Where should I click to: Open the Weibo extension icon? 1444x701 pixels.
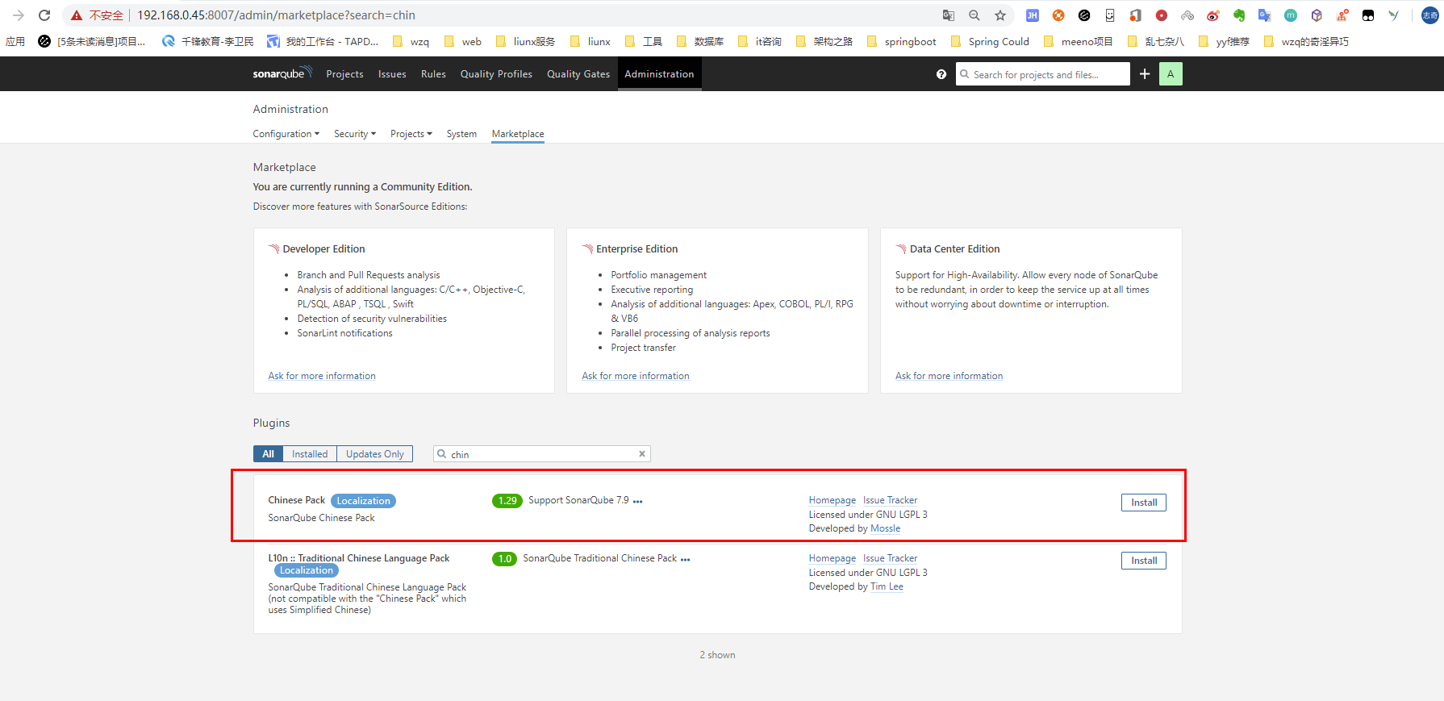1213,15
